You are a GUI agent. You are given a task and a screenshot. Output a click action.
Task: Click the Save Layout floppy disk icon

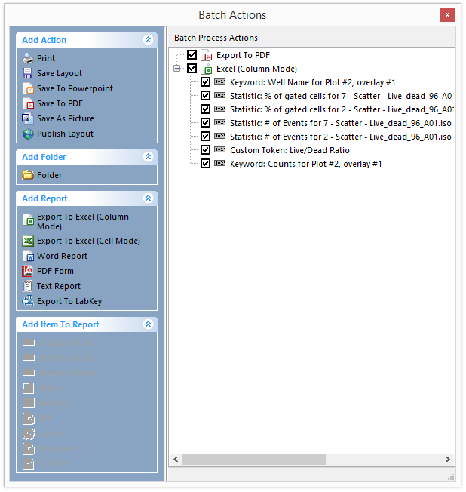(x=28, y=73)
